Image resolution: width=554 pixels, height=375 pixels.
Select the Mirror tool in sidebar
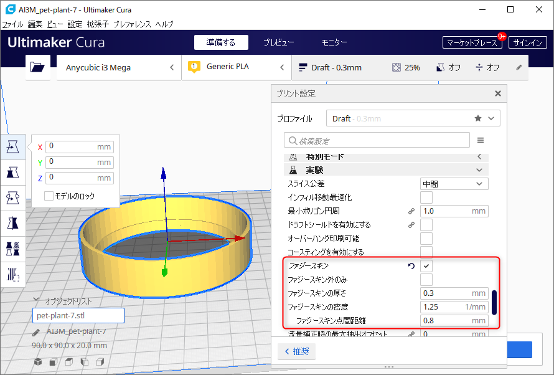(12, 222)
